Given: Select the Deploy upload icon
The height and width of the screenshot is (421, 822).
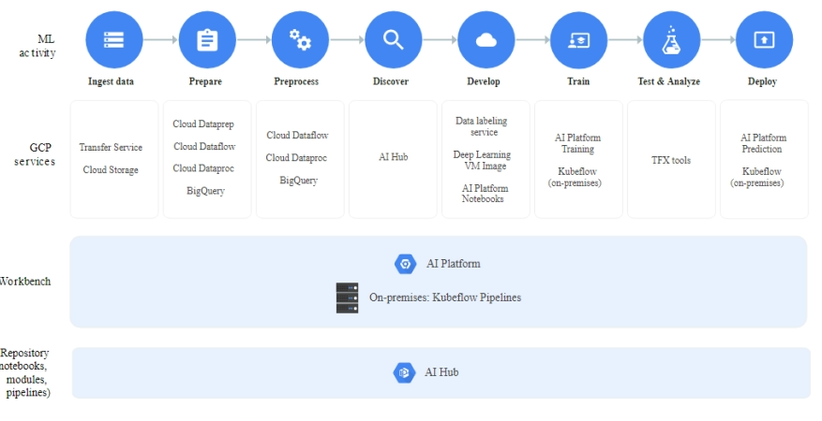Looking at the screenshot, I should 764,39.
